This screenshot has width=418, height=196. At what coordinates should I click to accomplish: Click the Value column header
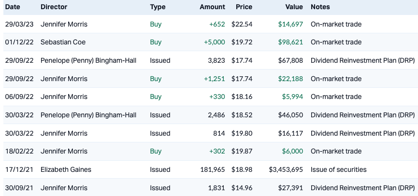(294, 7)
